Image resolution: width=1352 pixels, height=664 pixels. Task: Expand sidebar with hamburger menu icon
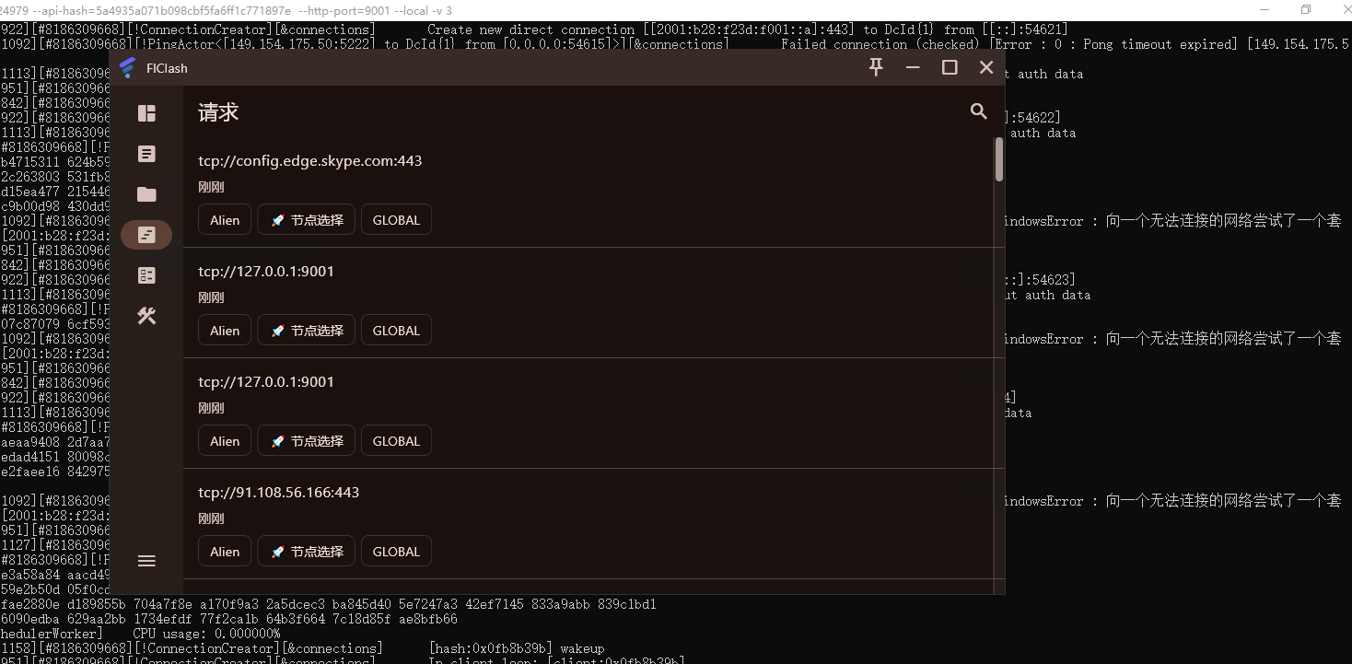146,561
